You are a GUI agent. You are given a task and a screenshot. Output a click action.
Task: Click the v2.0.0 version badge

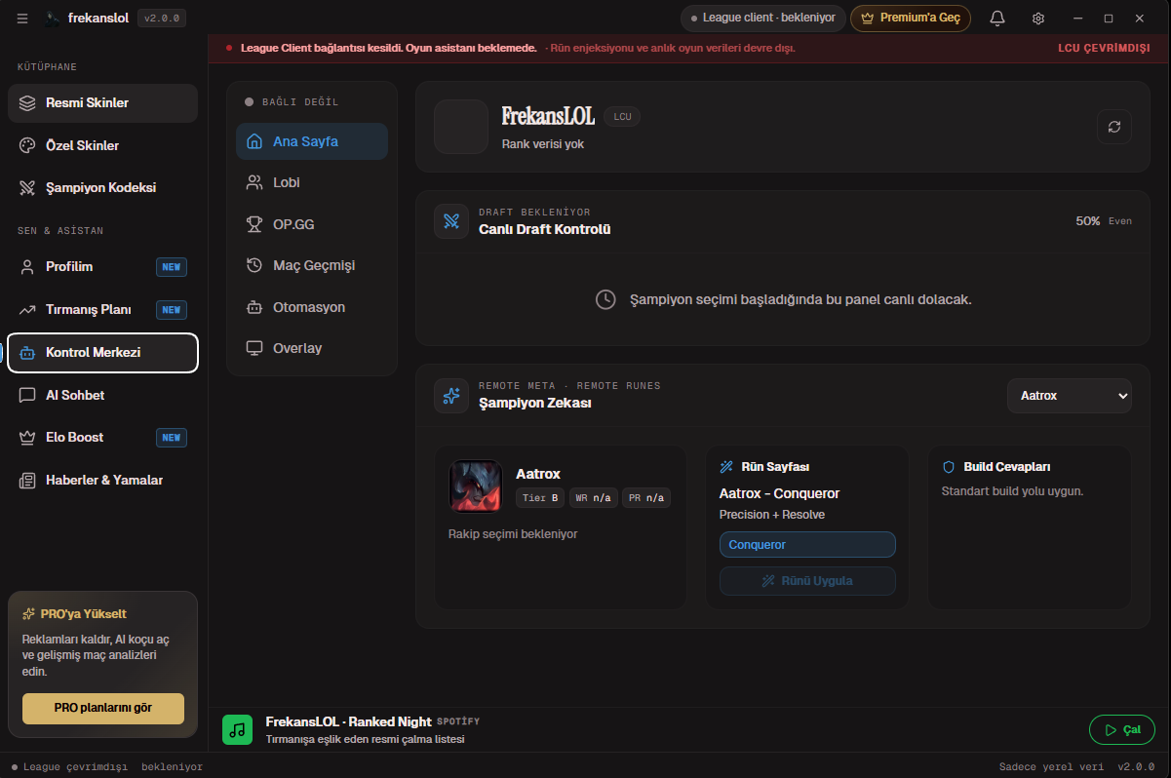[162, 18]
